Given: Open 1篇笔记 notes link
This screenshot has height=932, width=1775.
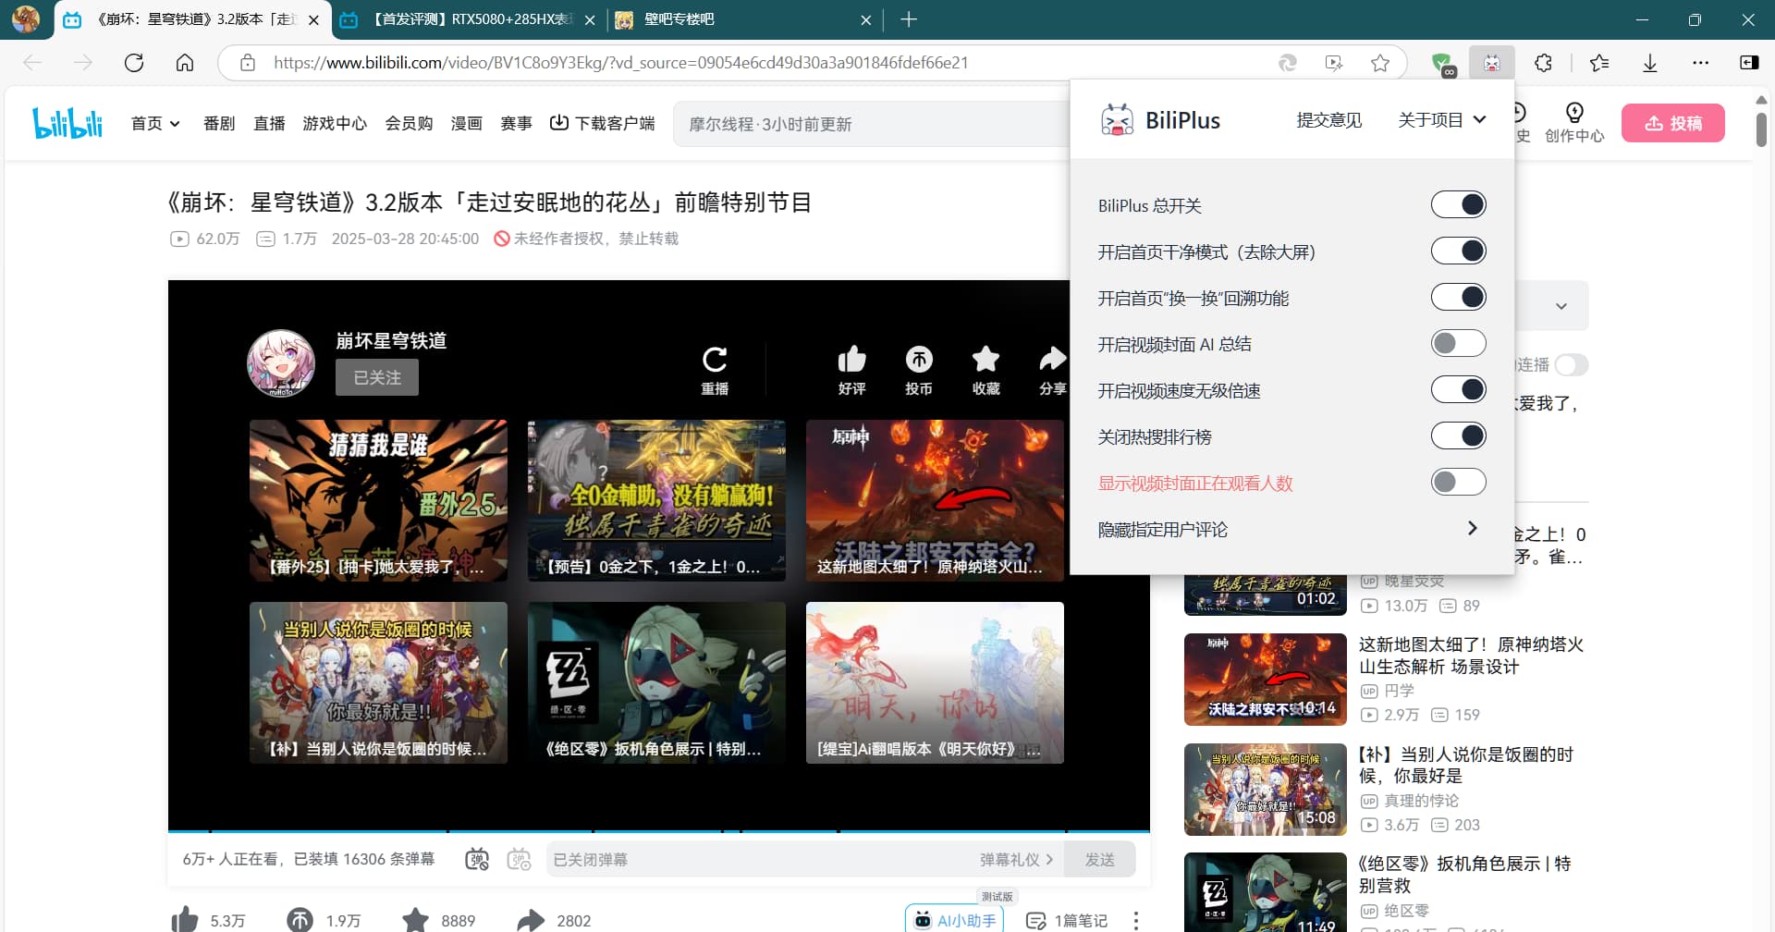Looking at the screenshot, I should (1067, 920).
